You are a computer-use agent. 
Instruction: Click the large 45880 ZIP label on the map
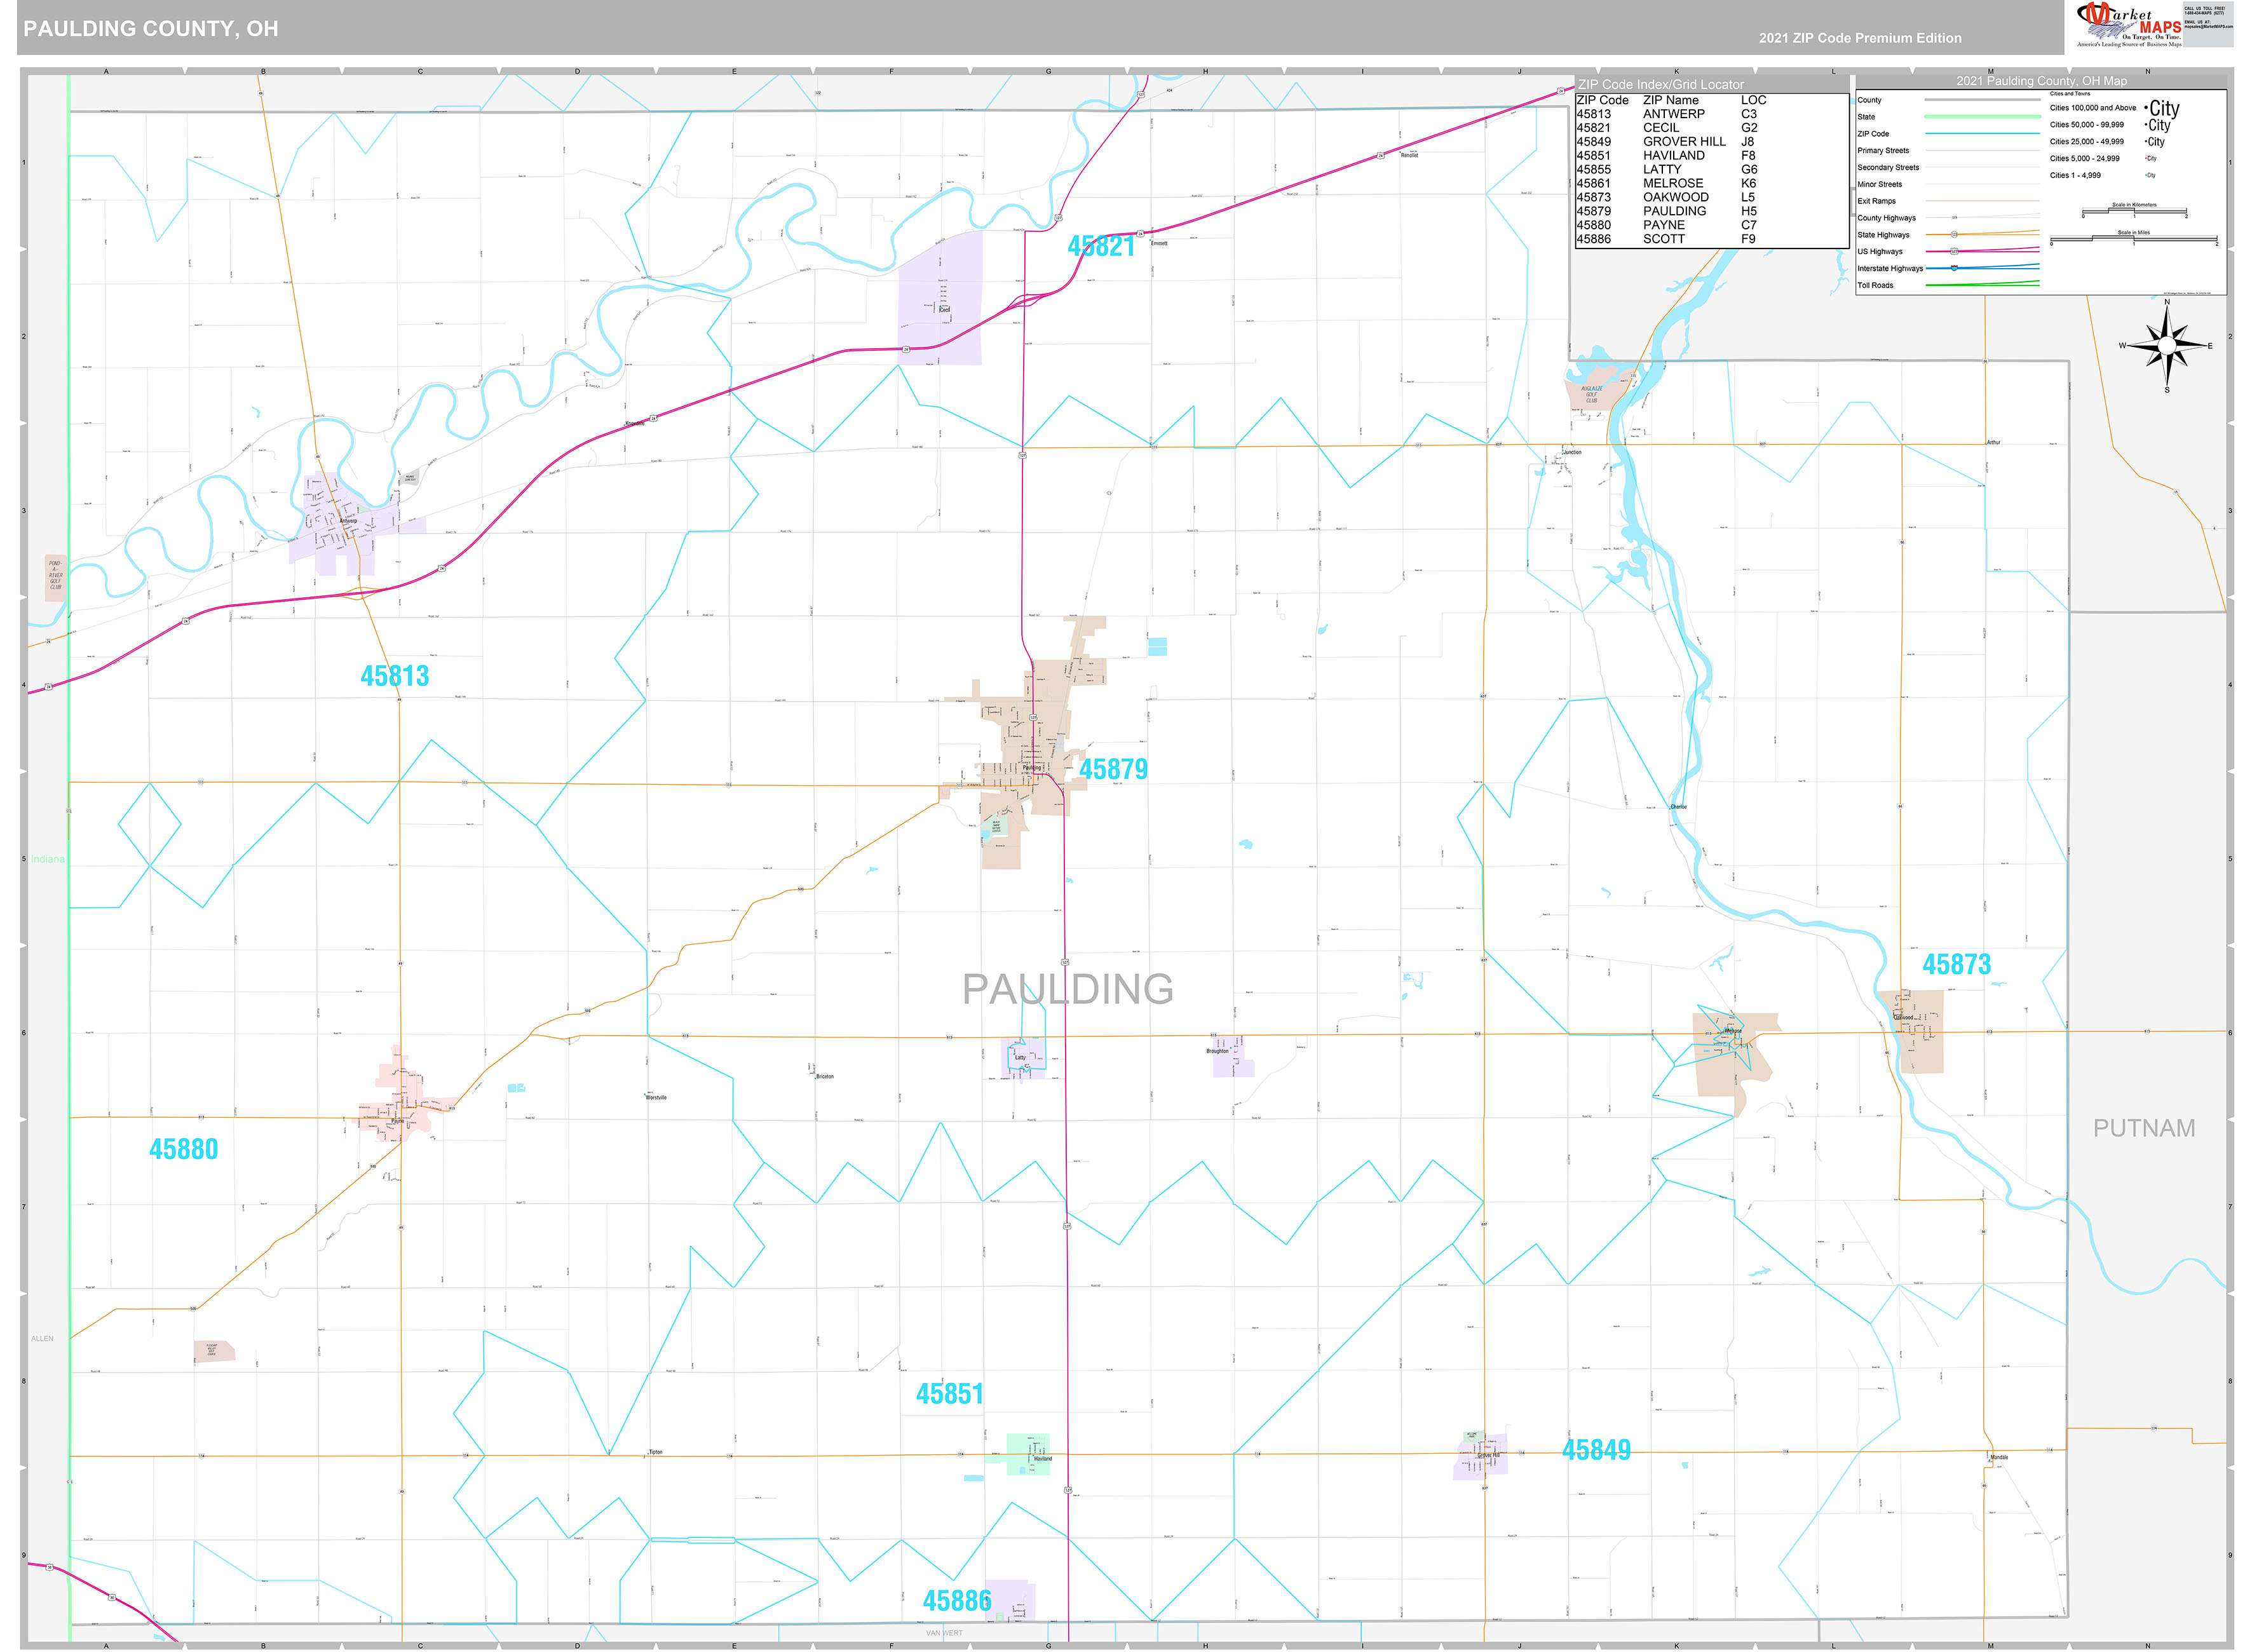coord(183,1149)
